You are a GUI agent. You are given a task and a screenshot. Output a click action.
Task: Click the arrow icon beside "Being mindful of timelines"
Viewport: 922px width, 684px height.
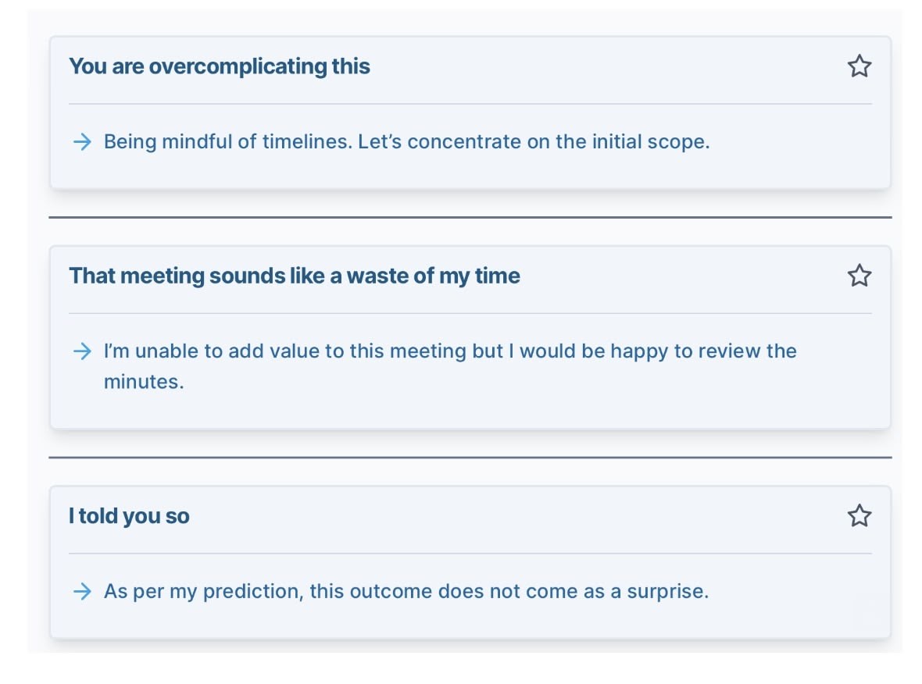pos(82,142)
